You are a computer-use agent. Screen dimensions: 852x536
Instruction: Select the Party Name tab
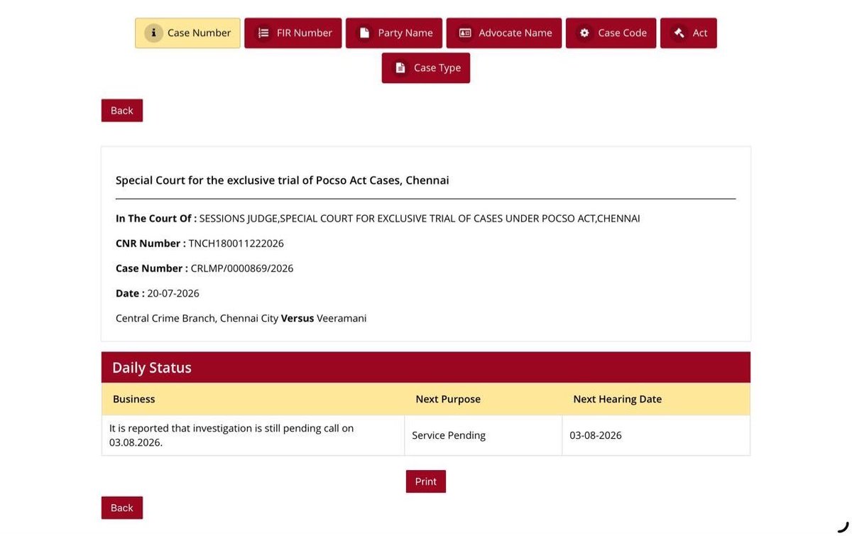point(394,33)
